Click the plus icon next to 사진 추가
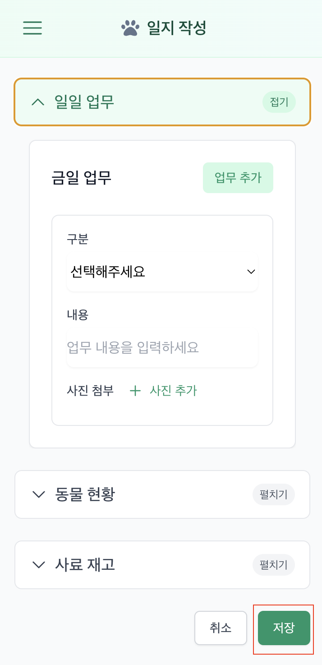Viewport: 322px width, 665px height. click(135, 391)
